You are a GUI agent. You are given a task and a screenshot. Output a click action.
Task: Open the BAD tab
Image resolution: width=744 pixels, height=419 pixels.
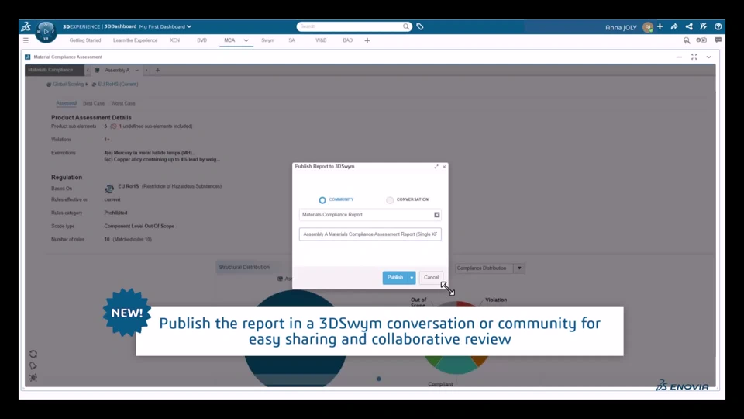coord(348,40)
